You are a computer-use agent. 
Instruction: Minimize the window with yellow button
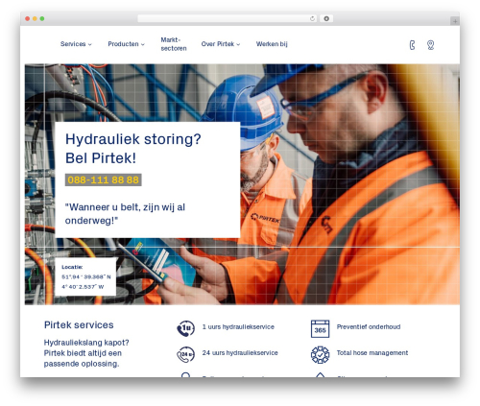tap(35, 19)
